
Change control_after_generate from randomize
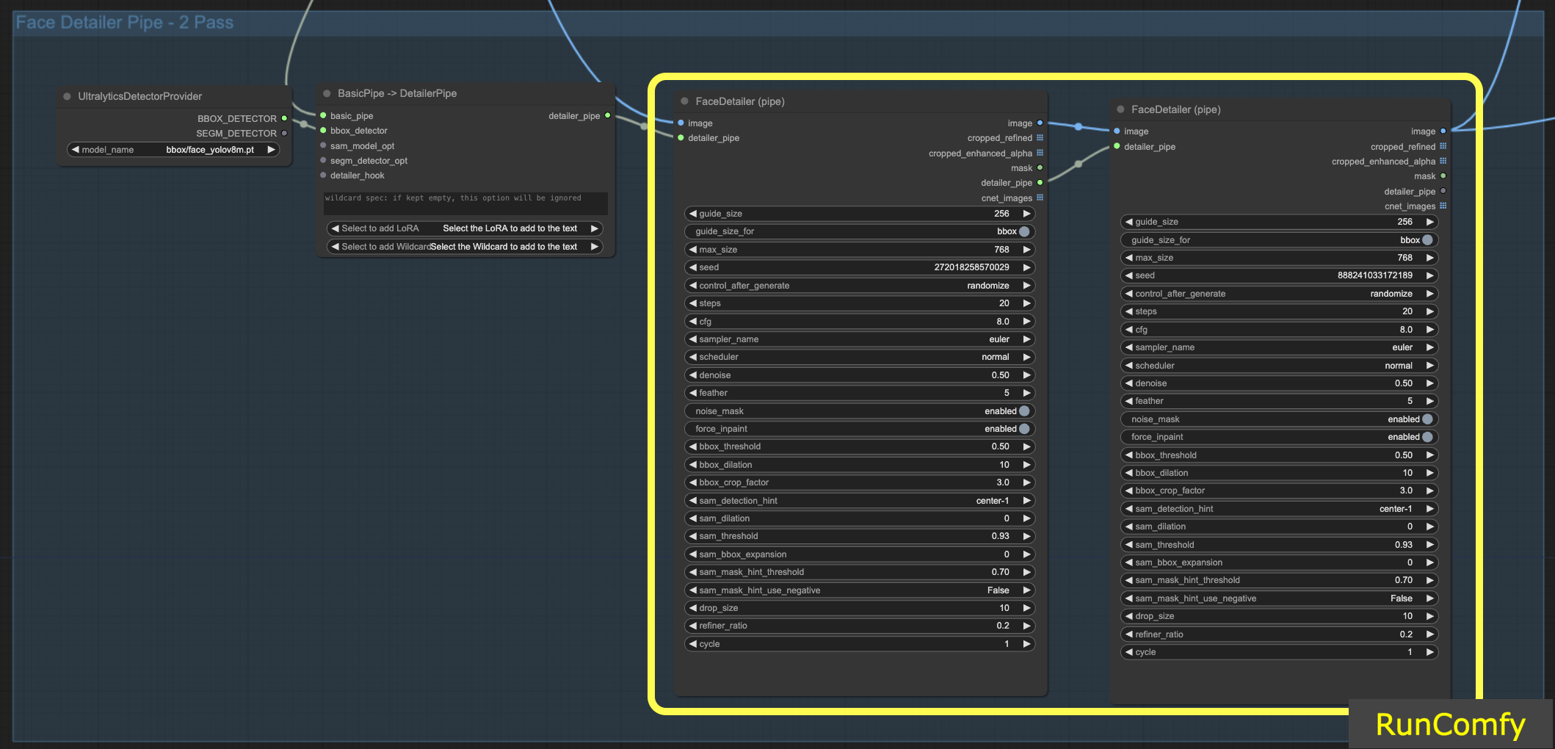point(859,285)
